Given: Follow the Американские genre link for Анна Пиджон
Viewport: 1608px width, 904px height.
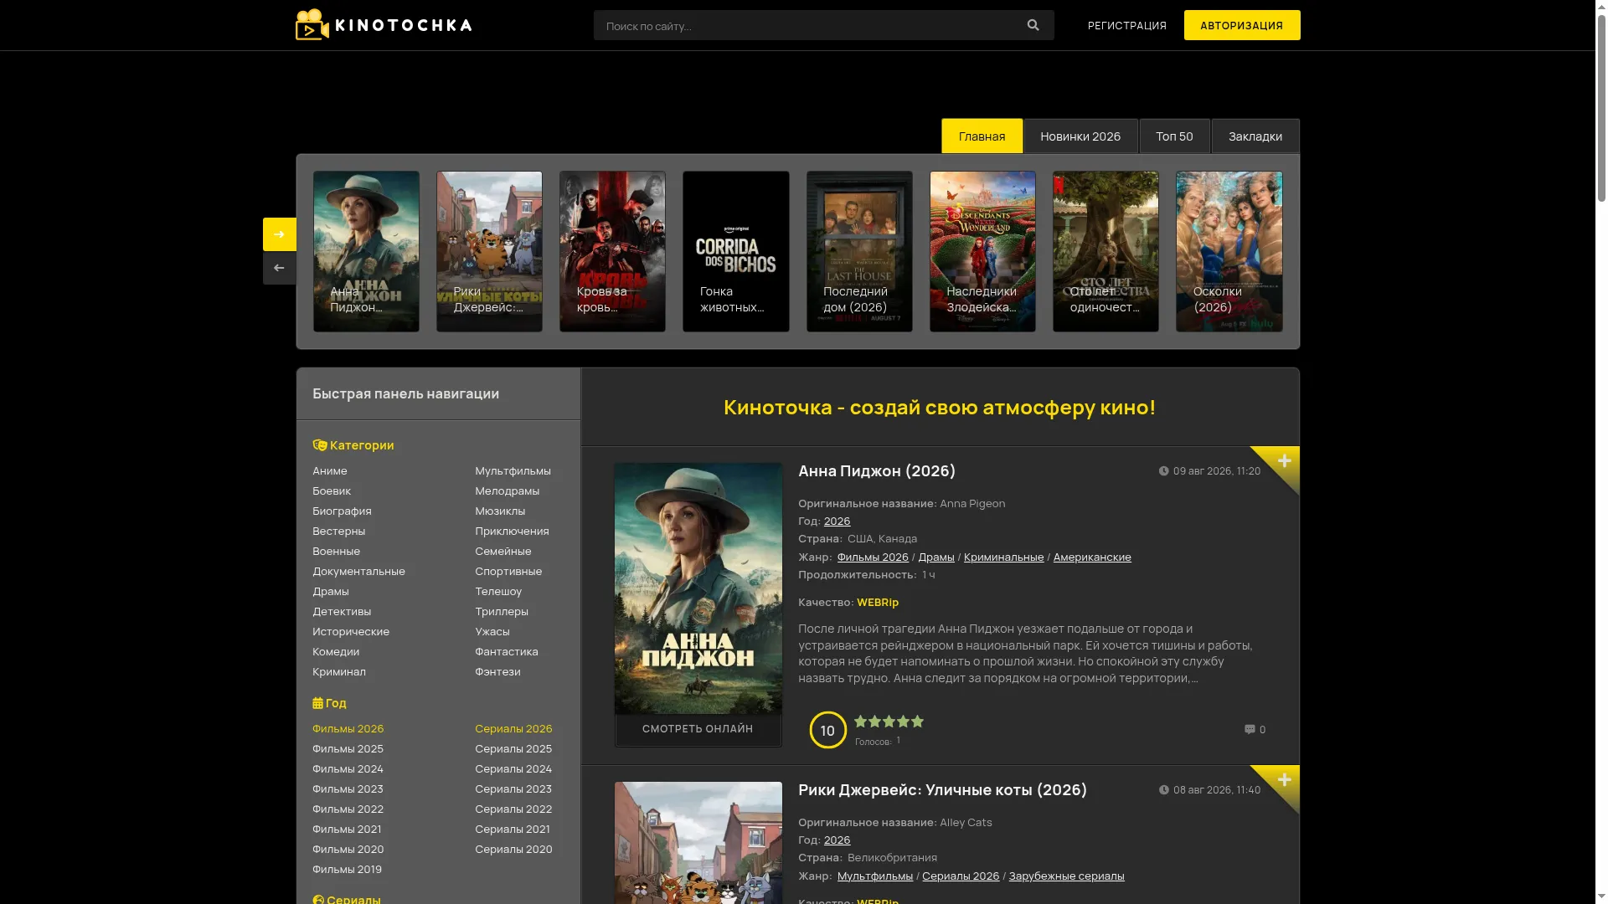Looking at the screenshot, I should point(1092,557).
